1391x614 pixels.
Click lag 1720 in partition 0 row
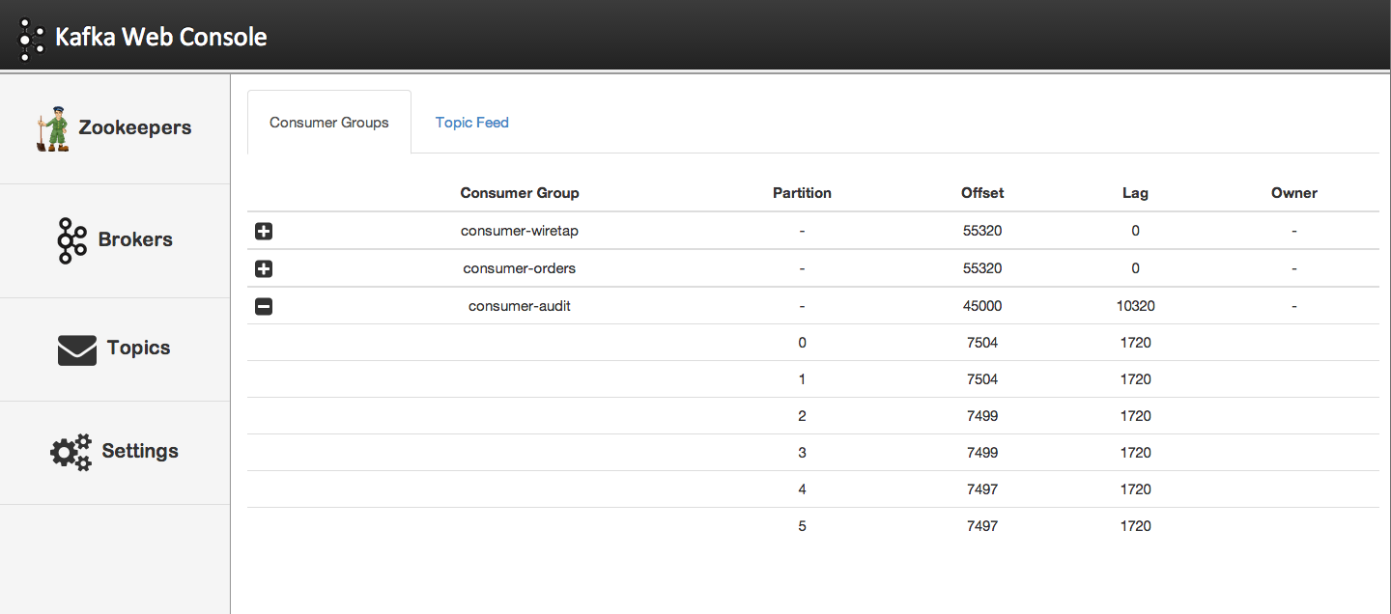click(1136, 343)
